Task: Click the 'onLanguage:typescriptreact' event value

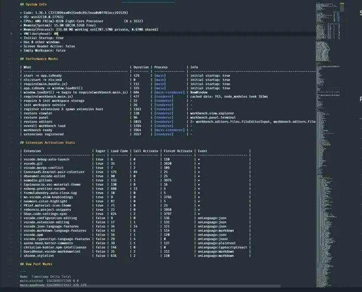Action: [x=222, y=247]
